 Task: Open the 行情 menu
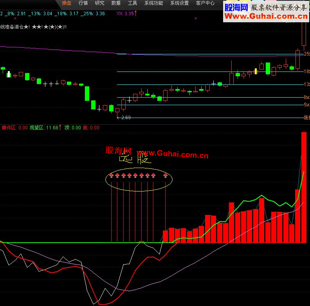tap(83, 3)
